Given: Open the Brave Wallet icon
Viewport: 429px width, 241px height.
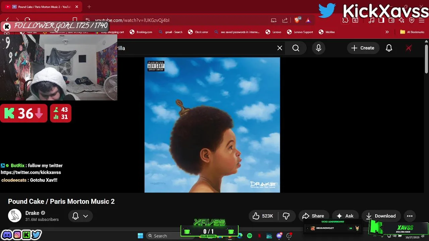Looking at the screenshot, I should [x=391, y=20].
